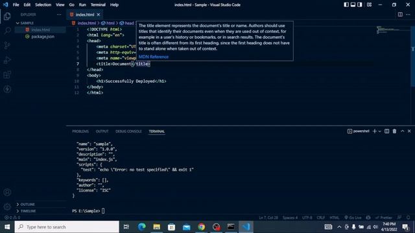Select the index.html editor tab
The image size is (415, 233).
click(x=85, y=14)
